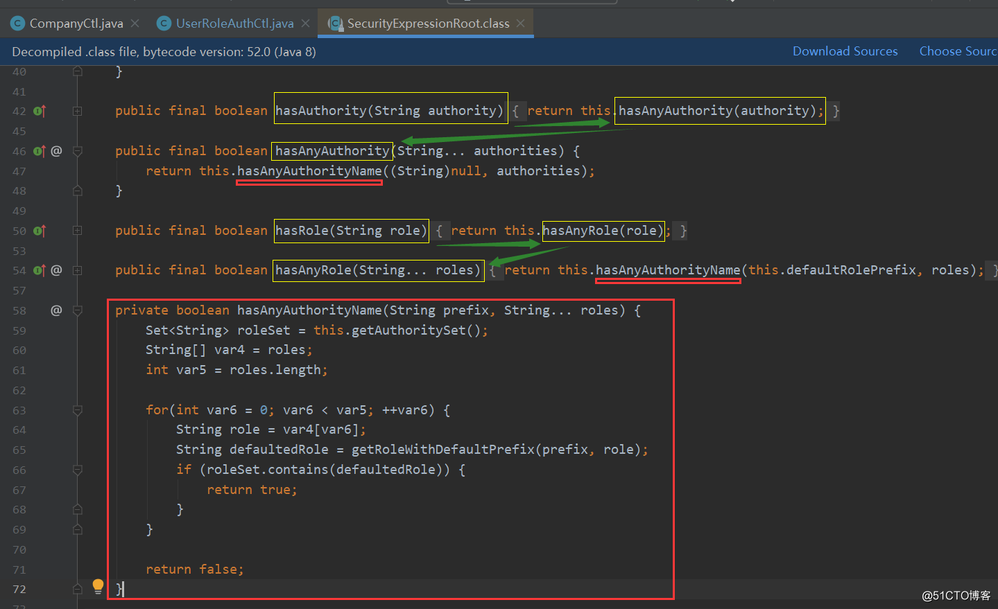Image resolution: width=998 pixels, height=609 pixels.
Task: Close the CompanyCtl.java tab
Action: point(135,24)
